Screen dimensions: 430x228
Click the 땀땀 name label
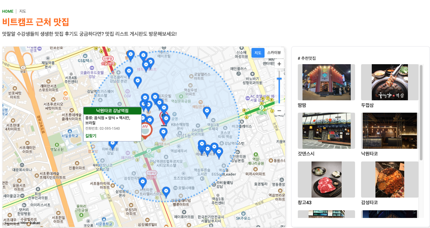tap(302, 105)
